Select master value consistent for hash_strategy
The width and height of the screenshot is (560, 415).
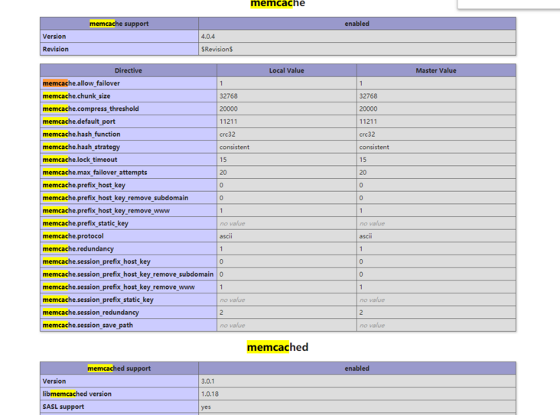pos(374,147)
